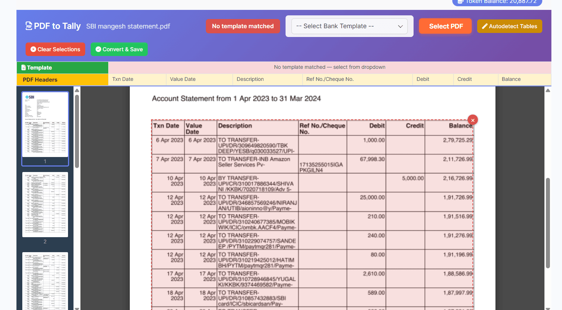Click the Balance header column
The width and height of the screenshot is (562, 310).
[x=524, y=79]
